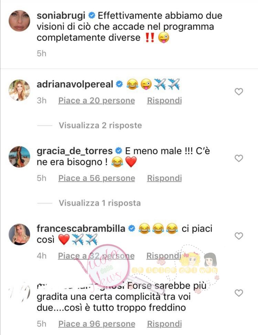Like gracia_de_torres's comment with the heart
The width and height of the screenshot is (258, 335).
tap(239, 158)
